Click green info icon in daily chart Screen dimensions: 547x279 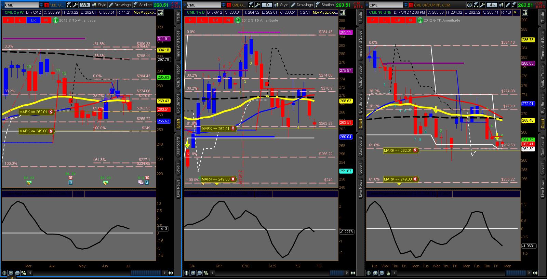(238, 20)
